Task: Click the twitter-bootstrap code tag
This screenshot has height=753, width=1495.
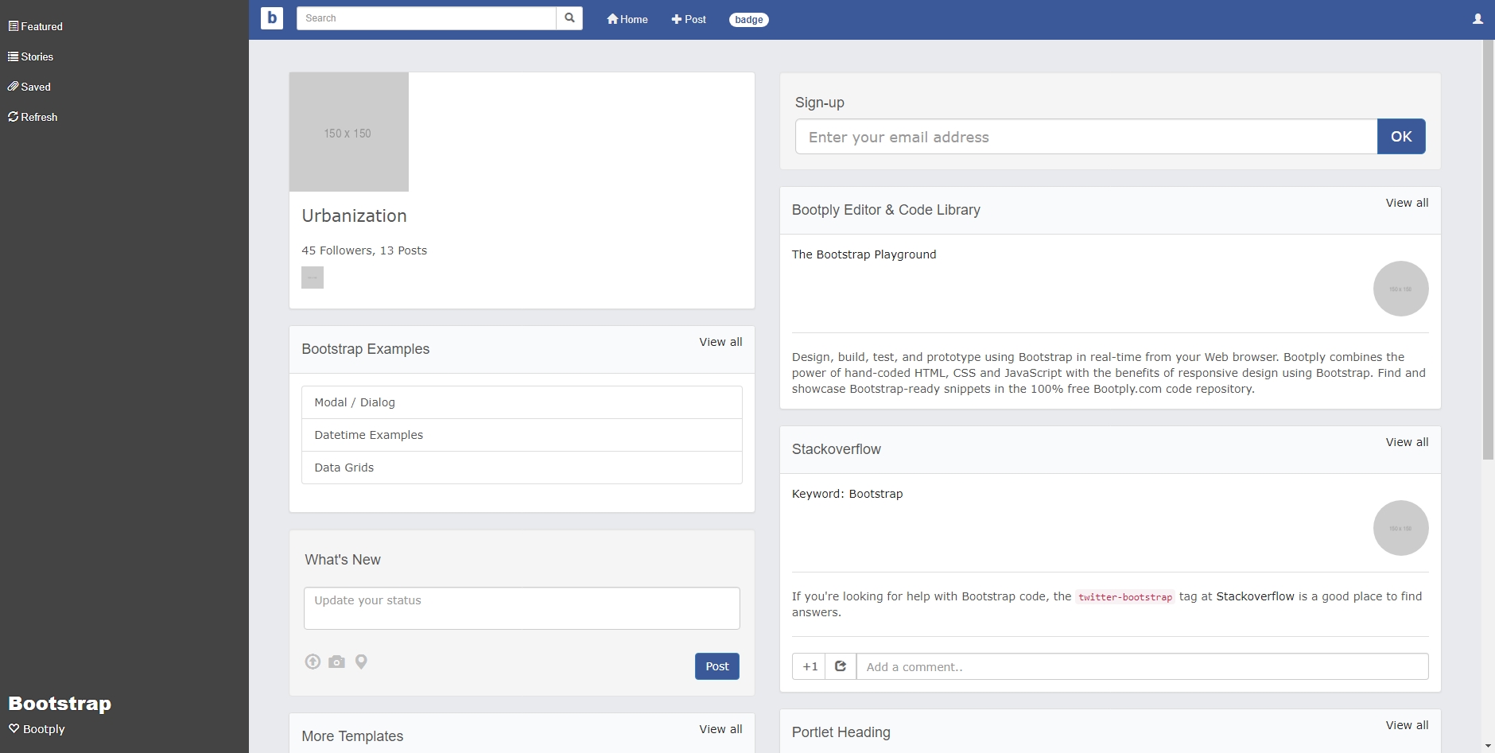Action: tap(1125, 597)
